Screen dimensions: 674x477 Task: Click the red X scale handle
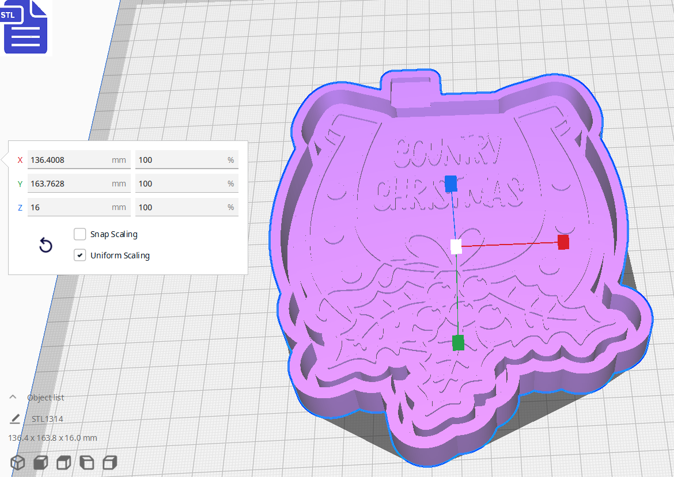tap(562, 242)
